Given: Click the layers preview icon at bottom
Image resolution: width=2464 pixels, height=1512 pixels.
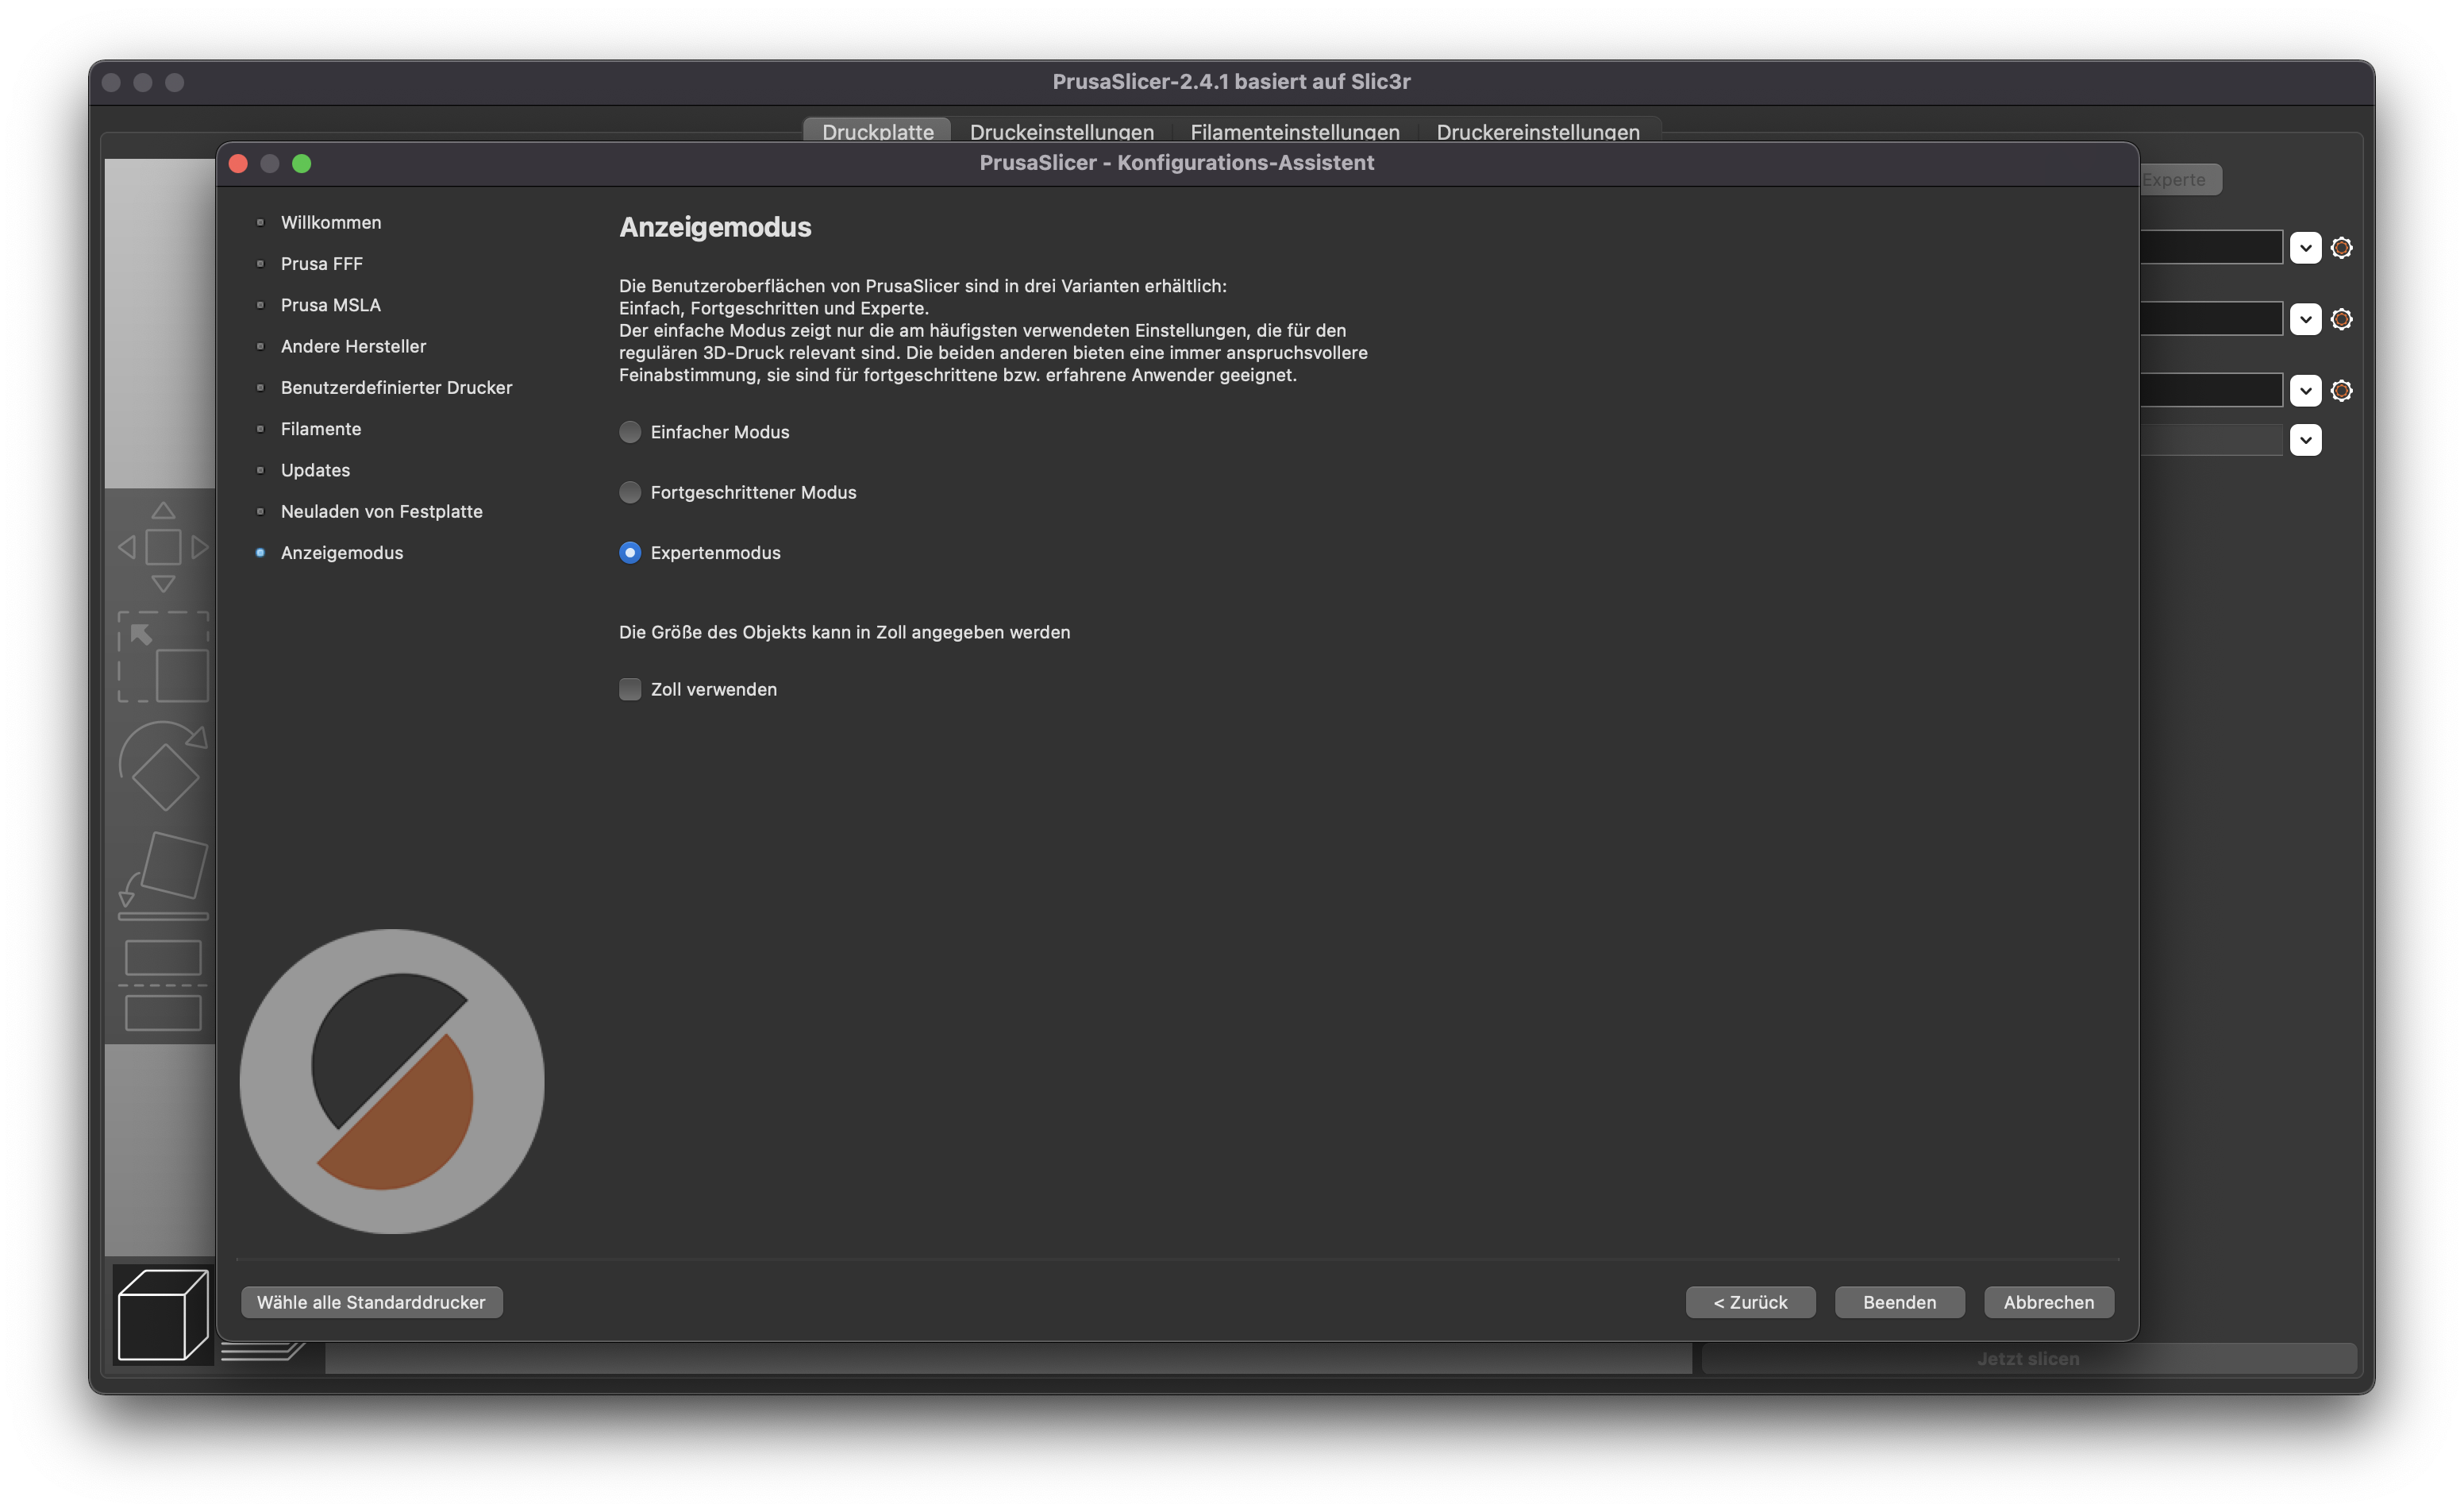Looking at the screenshot, I should pos(262,1352).
